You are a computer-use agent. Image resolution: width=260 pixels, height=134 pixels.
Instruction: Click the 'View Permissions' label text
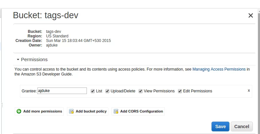click(x=159, y=91)
